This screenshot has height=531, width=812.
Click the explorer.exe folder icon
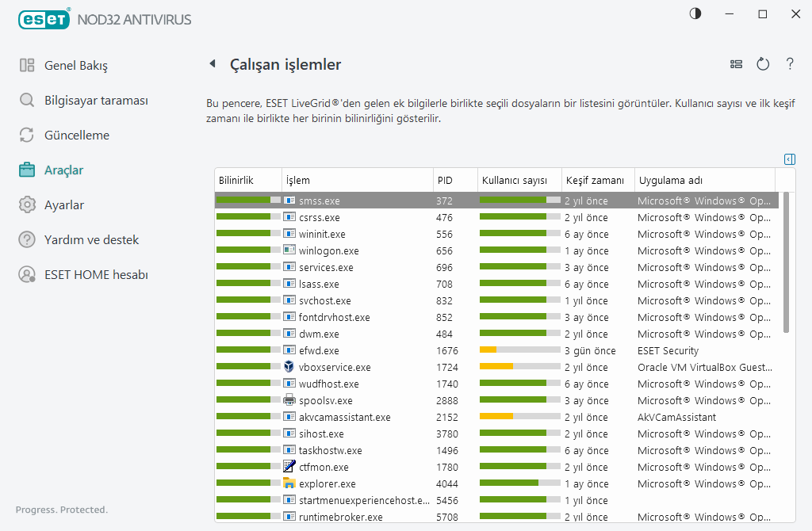pos(289,483)
